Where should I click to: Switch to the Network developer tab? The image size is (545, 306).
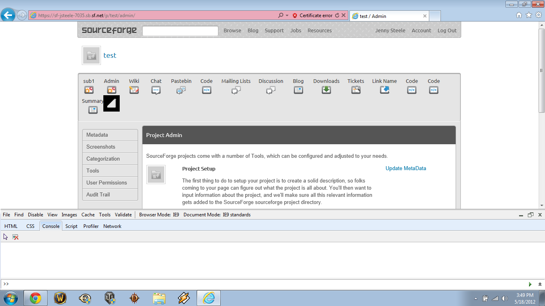112,226
